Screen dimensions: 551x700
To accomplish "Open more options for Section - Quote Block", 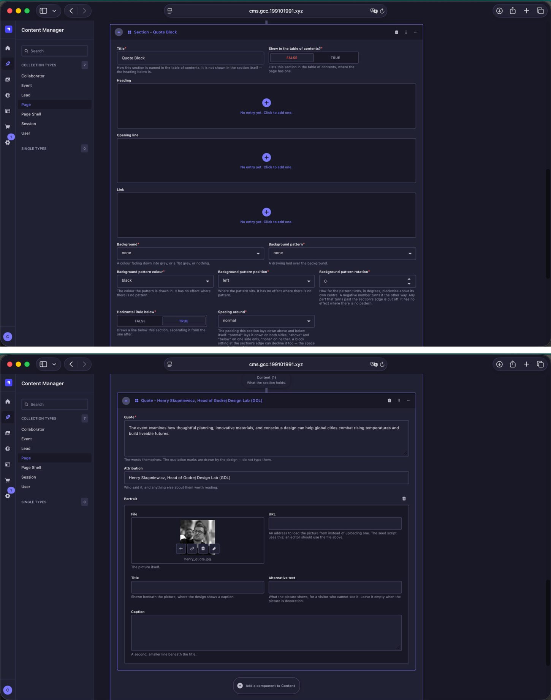I will (416, 32).
